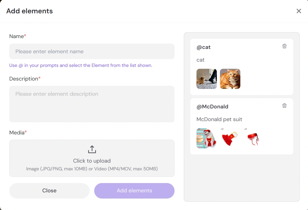308x210 pixels.
Task: Click the "McDonald pet suit" description text
Action: tap(219, 119)
